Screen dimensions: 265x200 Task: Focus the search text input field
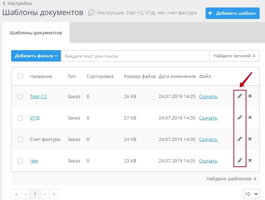point(135,56)
